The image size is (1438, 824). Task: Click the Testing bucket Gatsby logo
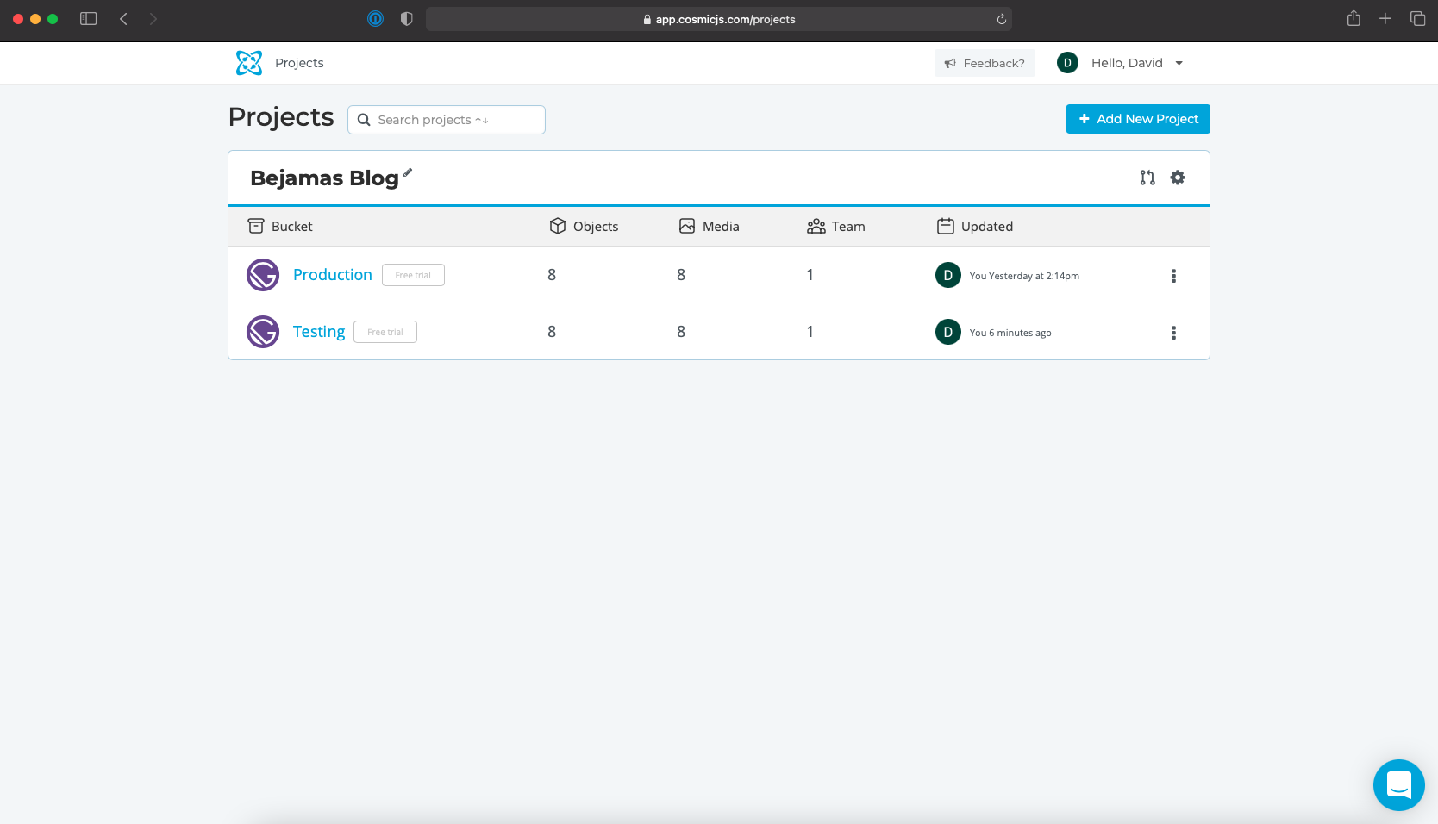coord(263,332)
